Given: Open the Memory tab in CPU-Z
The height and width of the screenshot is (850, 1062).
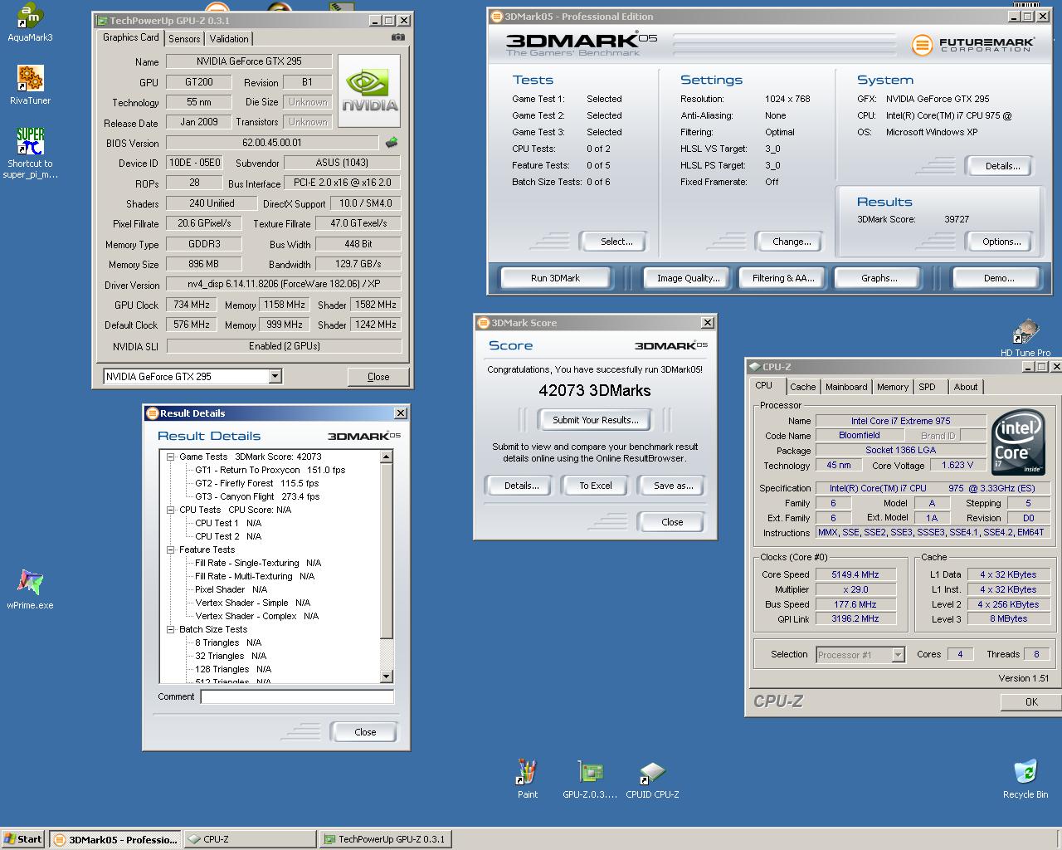Looking at the screenshot, I should 893,387.
